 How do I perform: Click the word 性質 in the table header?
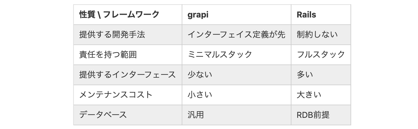click(87, 14)
